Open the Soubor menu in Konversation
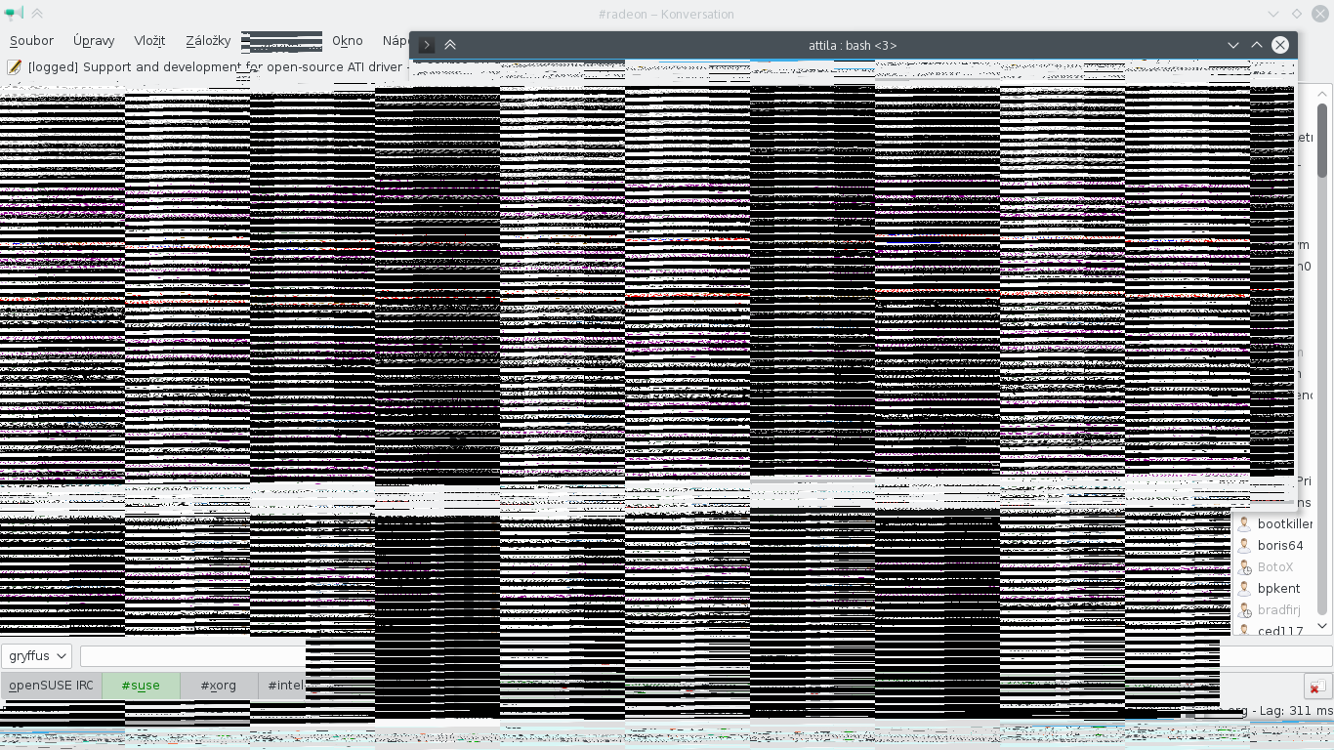 tap(31, 41)
